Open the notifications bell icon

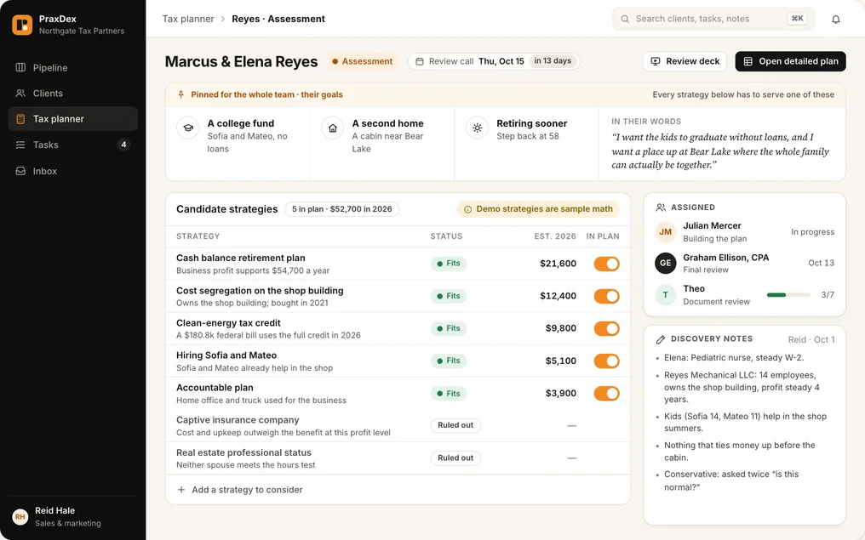click(x=836, y=20)
